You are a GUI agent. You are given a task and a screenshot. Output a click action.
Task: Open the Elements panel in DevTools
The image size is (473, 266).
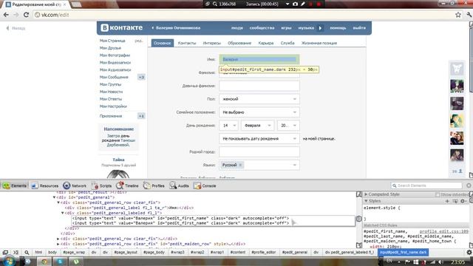(15, 185)
